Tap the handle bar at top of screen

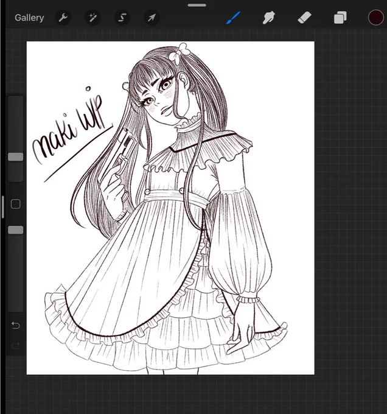[197, 5]
